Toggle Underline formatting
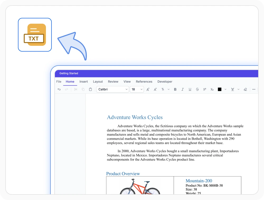Image resolution: width=264 pixels, height=200 pixels. (x=190, y=89)
